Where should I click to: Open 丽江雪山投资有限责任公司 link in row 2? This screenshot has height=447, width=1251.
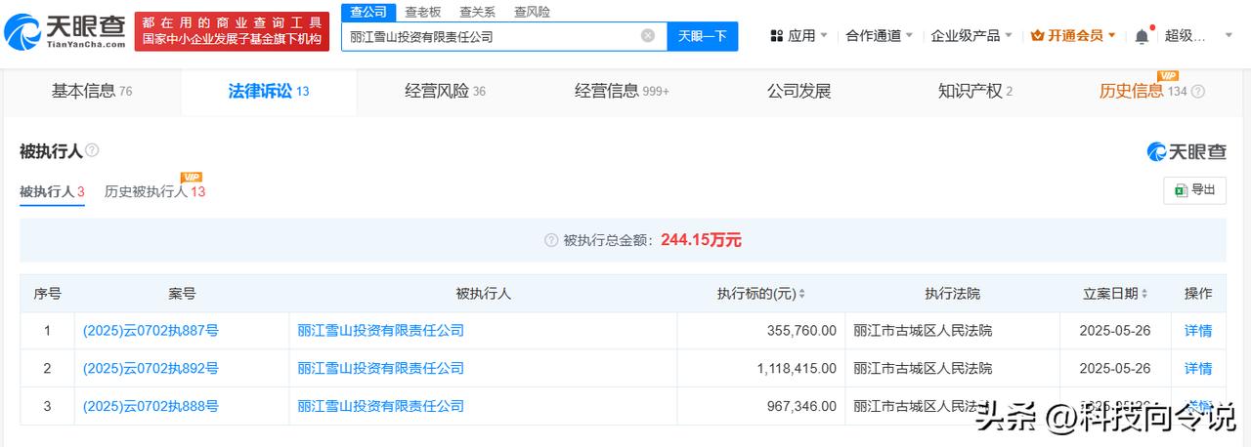[381, 369]
